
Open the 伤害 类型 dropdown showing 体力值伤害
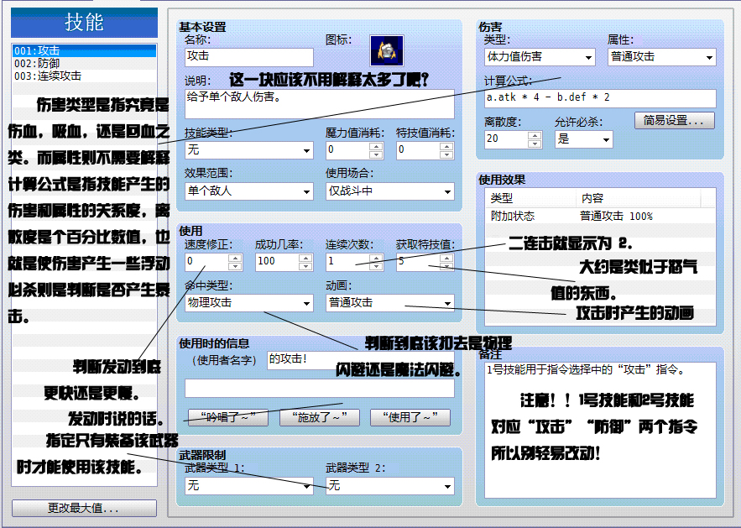[540, 57]
